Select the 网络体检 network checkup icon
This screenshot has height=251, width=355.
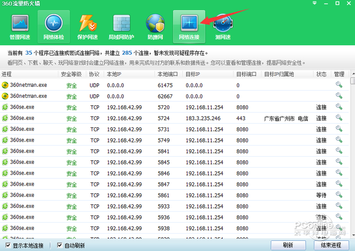tap(54, 26)
